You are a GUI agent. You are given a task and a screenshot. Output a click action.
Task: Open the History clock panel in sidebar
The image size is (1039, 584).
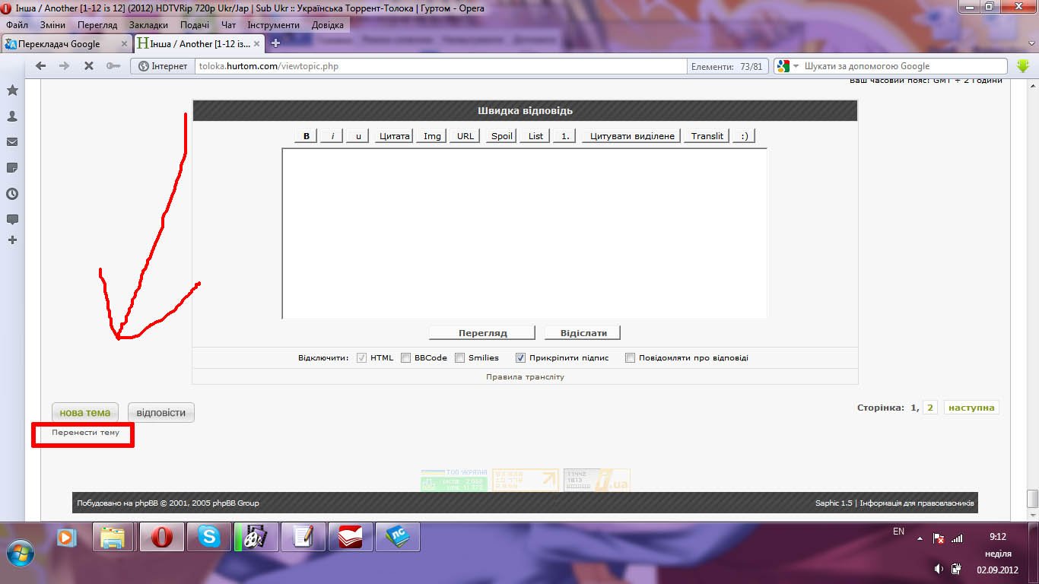(x=12, y=194)
